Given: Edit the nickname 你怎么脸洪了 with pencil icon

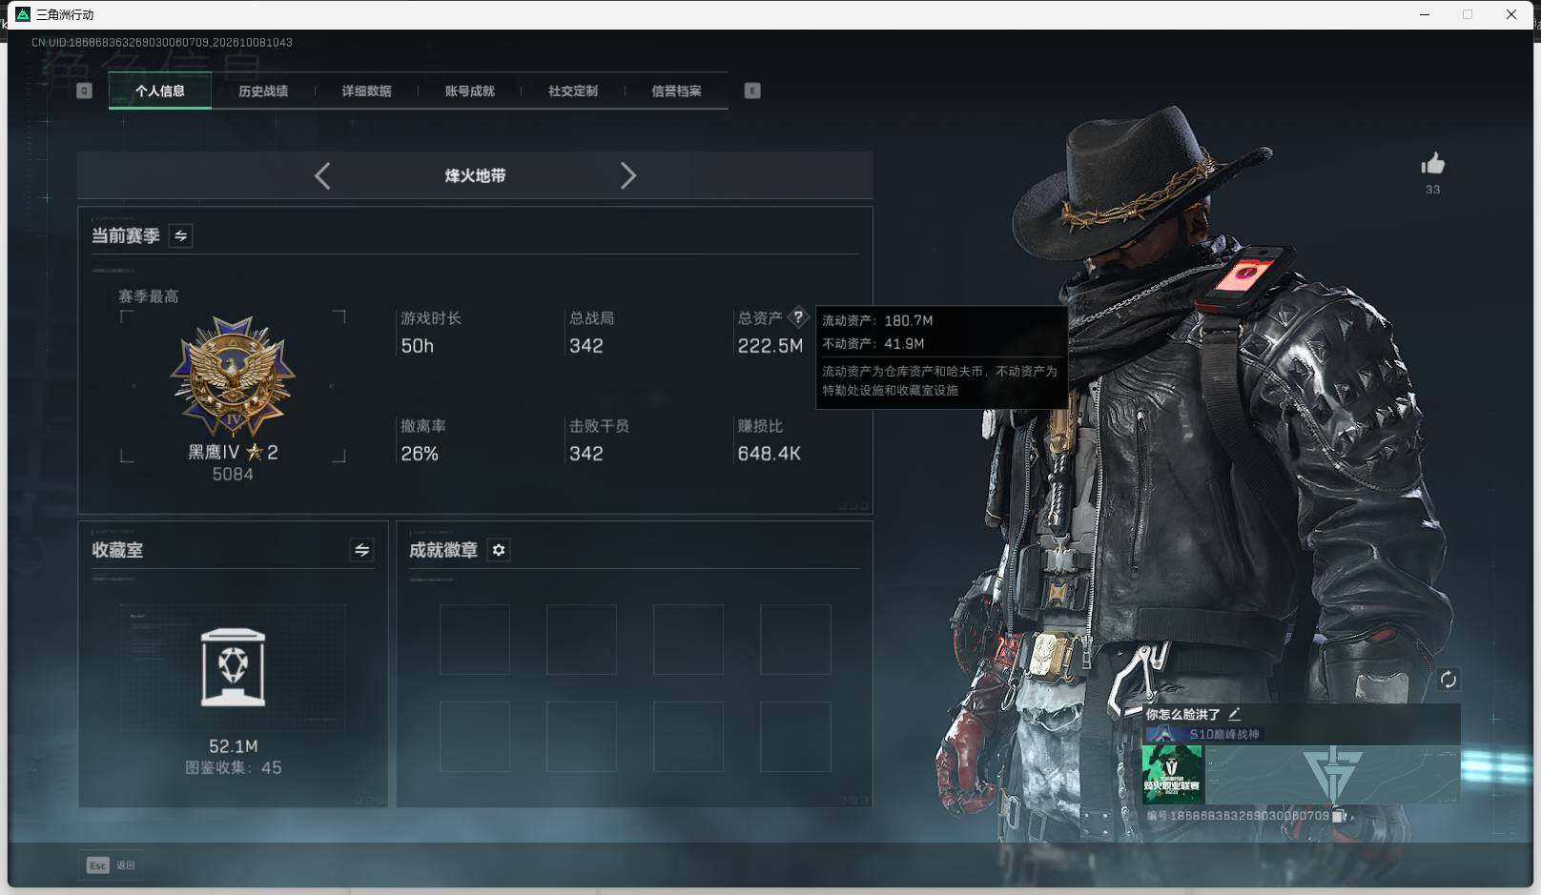Looking at the screenshot, I should click(1235, 713).
